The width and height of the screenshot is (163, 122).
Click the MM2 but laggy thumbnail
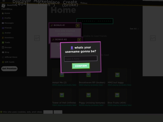coord(117,75)
